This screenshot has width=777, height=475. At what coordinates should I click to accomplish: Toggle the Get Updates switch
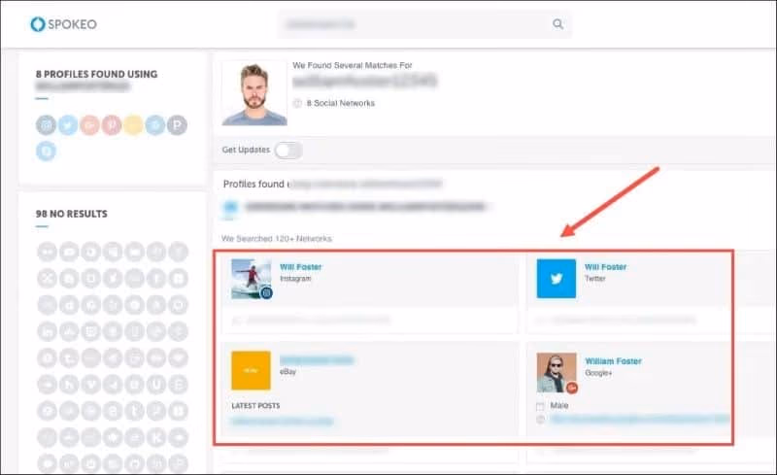tap(288, 151)
